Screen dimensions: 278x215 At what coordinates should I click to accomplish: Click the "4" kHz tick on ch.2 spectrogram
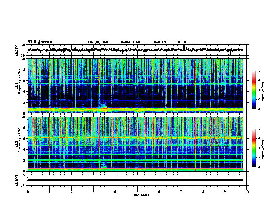coord(24,150)
